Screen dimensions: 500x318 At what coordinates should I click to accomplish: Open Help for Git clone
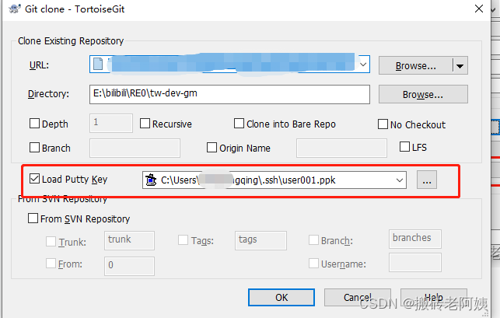click(434, 297)
